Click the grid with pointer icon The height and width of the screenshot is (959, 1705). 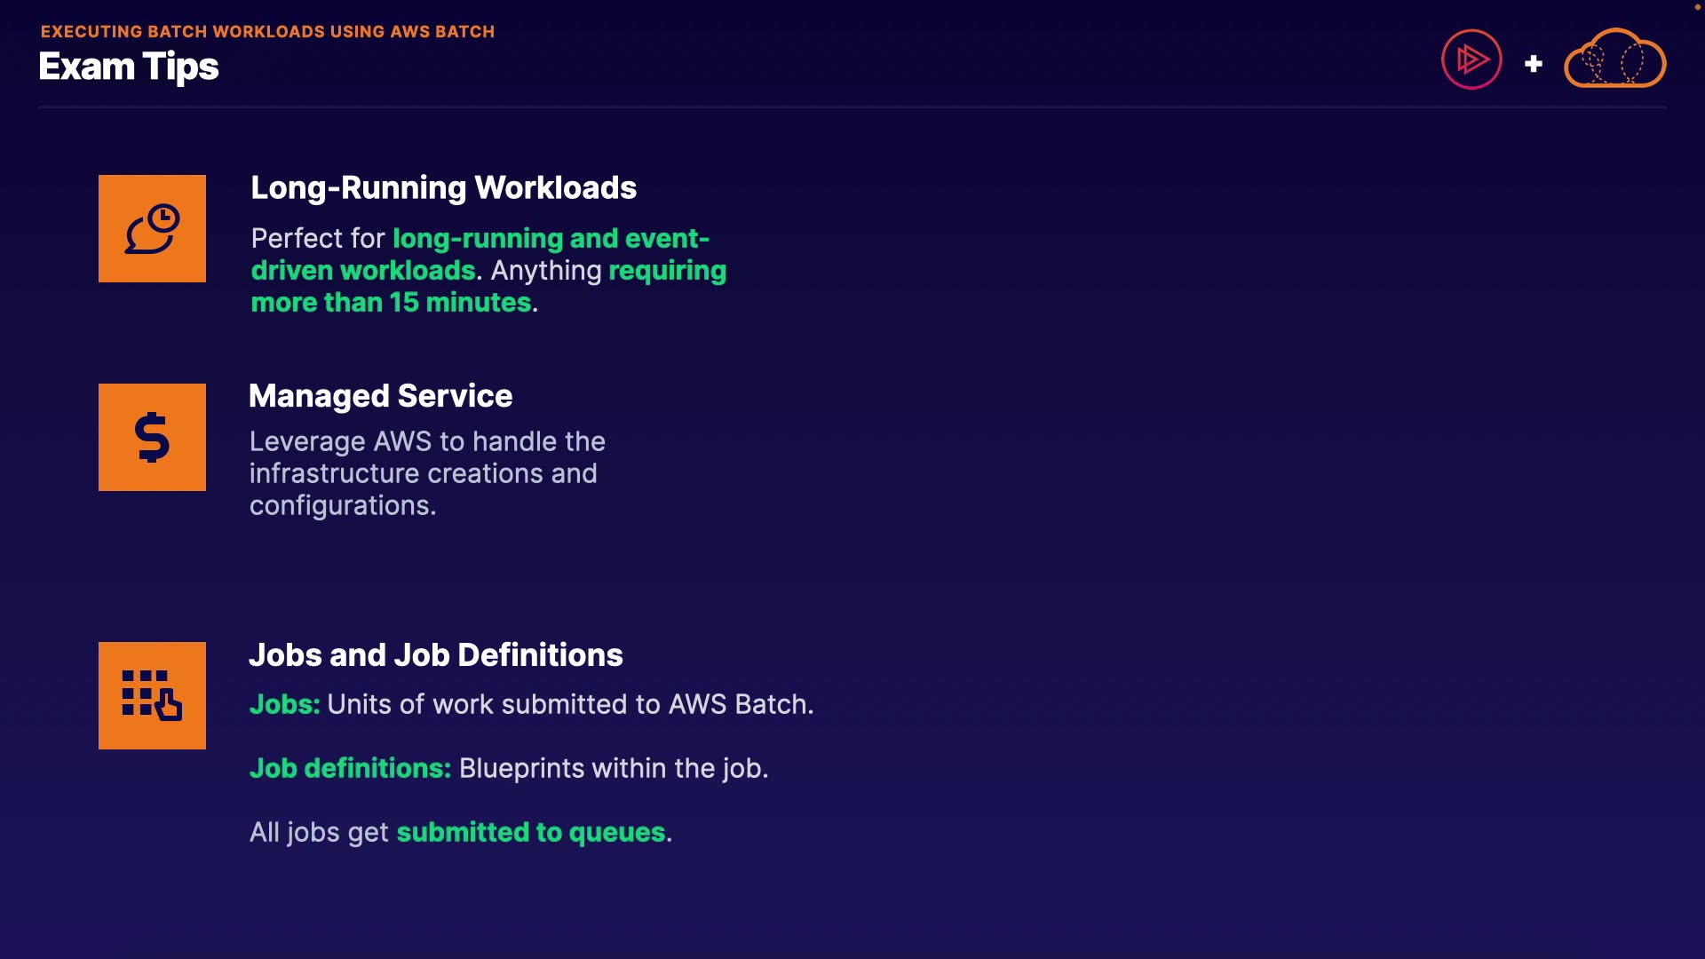pos(152,695)
